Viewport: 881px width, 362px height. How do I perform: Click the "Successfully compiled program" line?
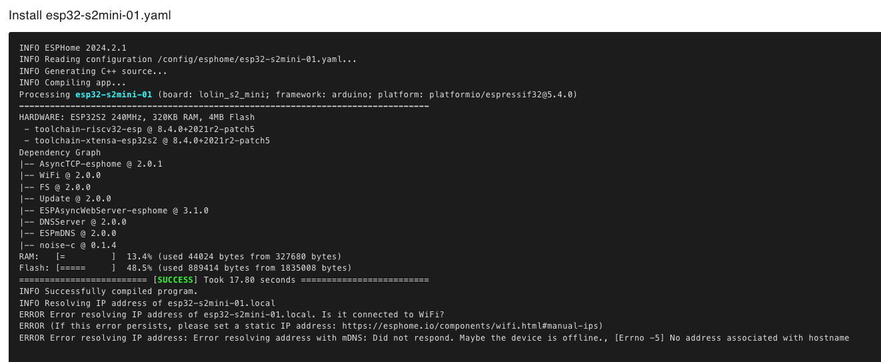[109, 291]
